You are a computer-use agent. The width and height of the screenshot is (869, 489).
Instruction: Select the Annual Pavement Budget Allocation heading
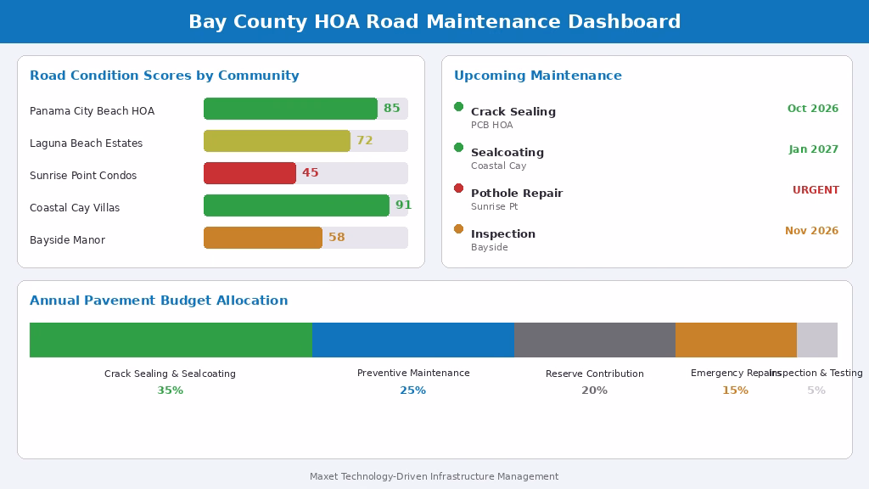(x=159, y=301)
